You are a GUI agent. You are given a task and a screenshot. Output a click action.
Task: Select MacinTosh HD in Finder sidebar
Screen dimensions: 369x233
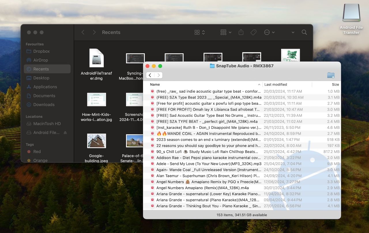coord(47,124)
